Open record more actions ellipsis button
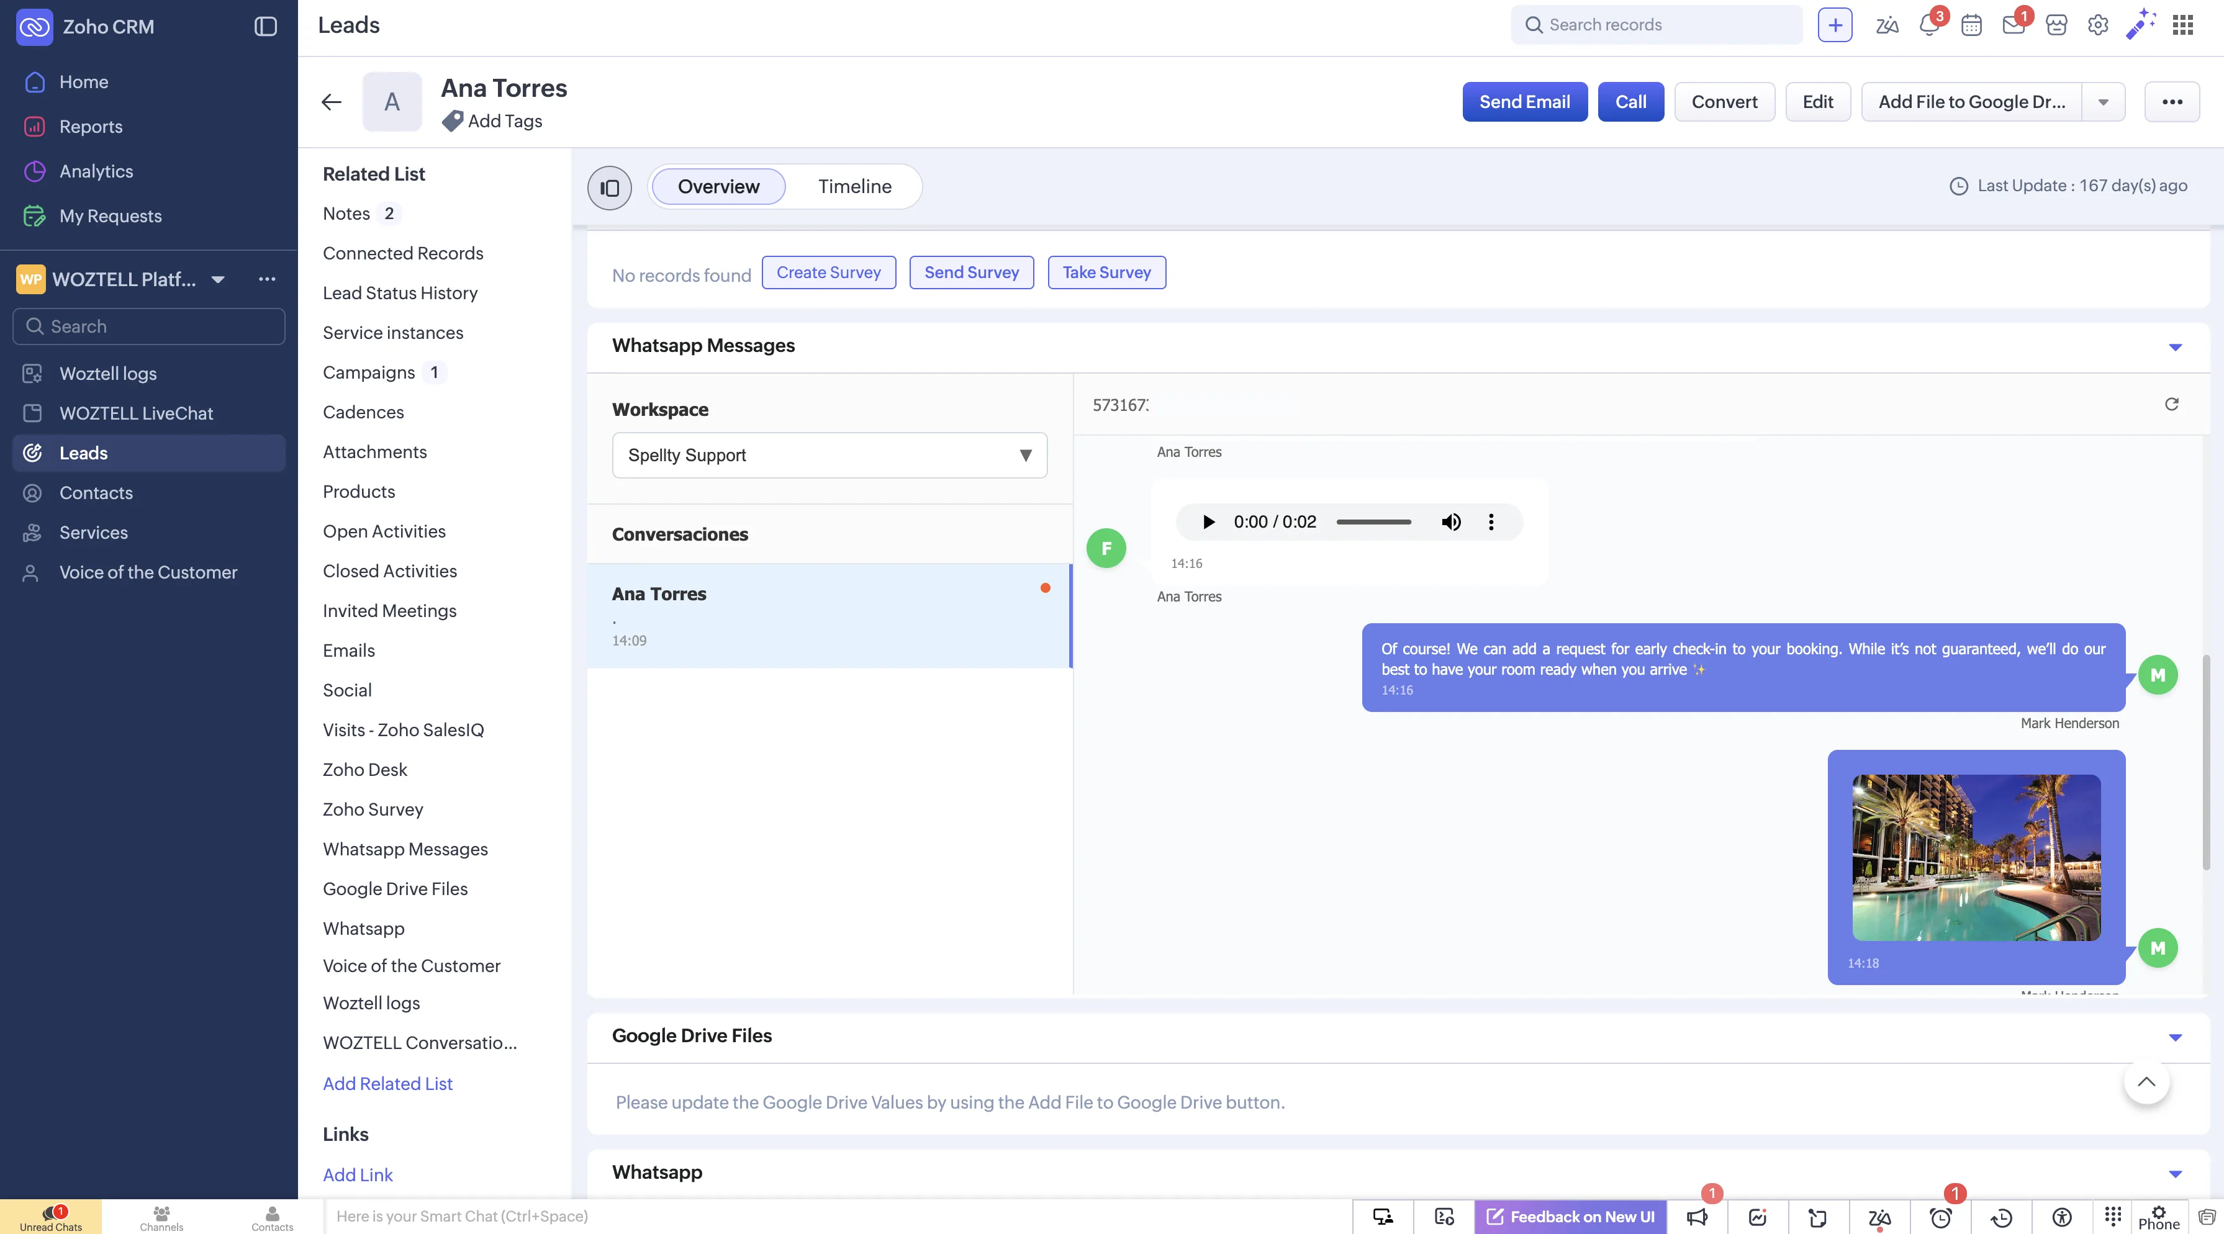 [x=2172, y=102]
